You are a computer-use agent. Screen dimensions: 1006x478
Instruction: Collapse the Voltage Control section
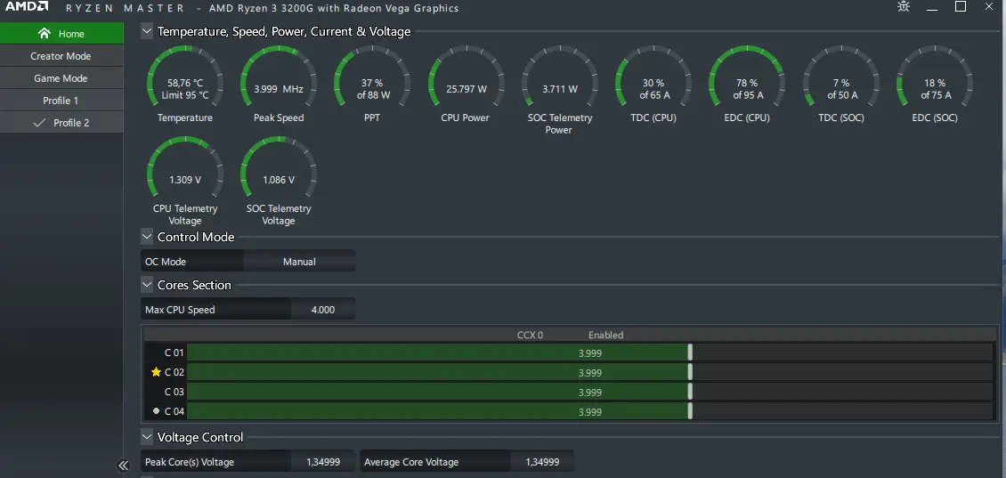[147, 437]
